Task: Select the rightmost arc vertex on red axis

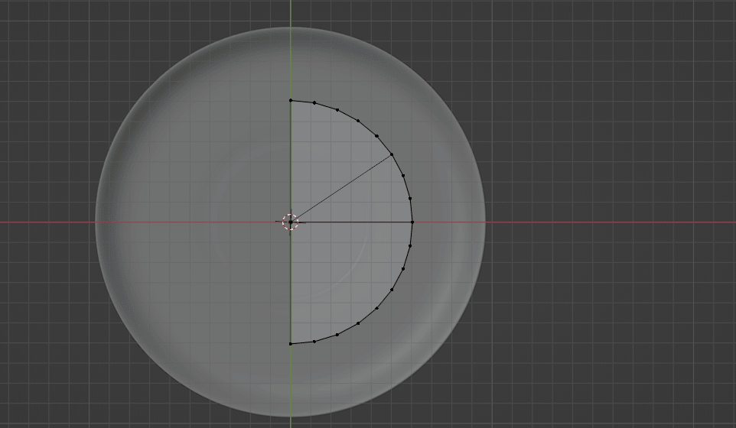Action: (412, 222)
